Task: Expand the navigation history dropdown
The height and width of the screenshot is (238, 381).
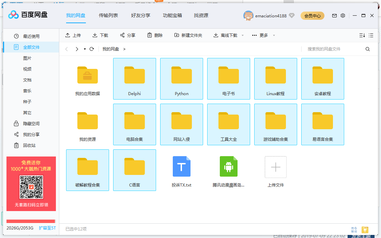Action: click(85, 49)
